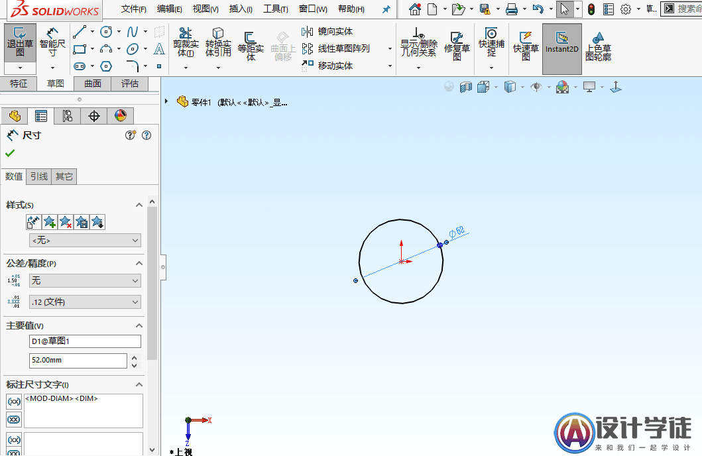Select the Ellipse sketch tool
This screenshot has width=702, height=456.
[133, 49]
